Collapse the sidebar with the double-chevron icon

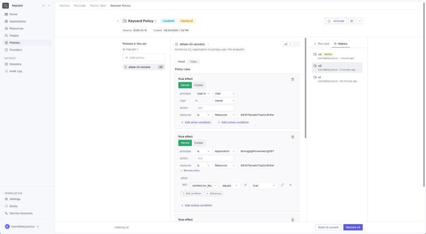49,5
